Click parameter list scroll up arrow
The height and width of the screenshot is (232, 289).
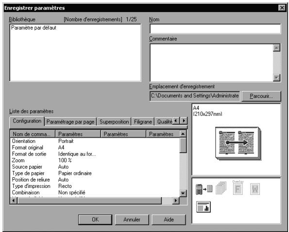[183, 134]
